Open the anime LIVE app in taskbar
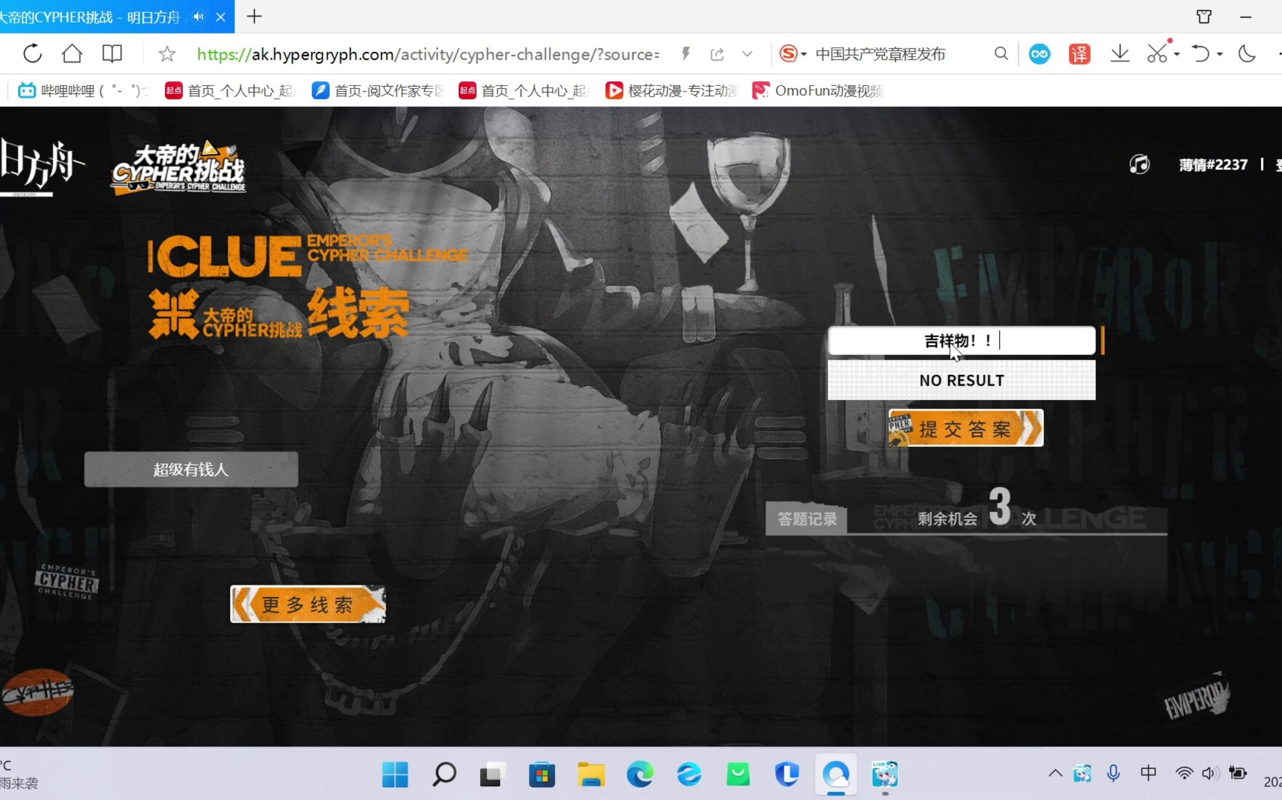 click(884, 774)
